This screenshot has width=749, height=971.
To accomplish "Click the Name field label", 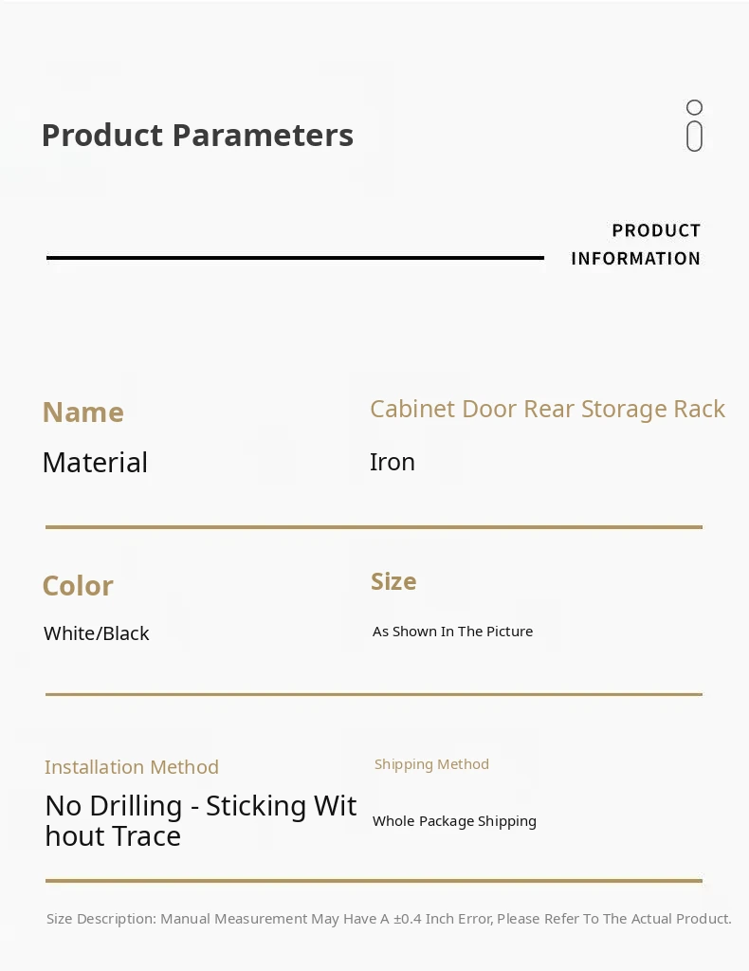I will 83,412.
